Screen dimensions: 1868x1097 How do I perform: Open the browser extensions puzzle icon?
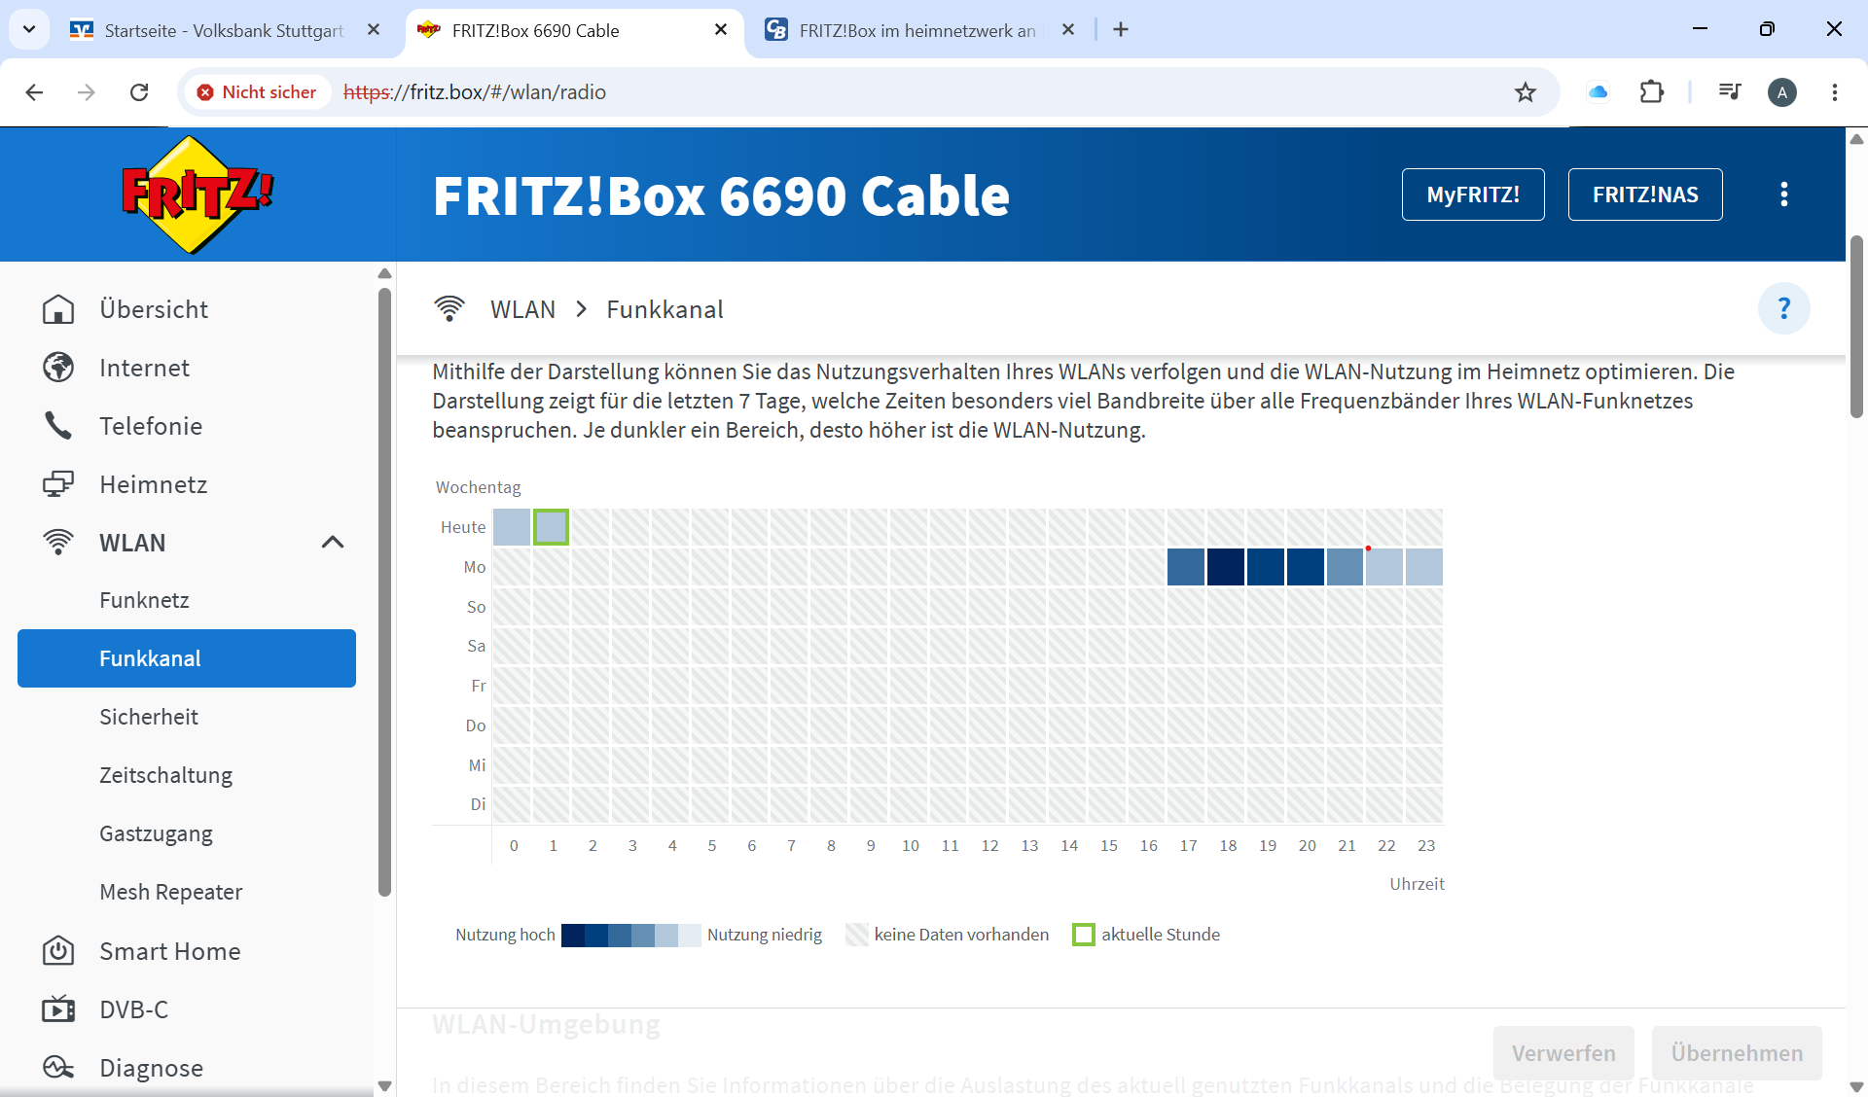point(1652,92)
